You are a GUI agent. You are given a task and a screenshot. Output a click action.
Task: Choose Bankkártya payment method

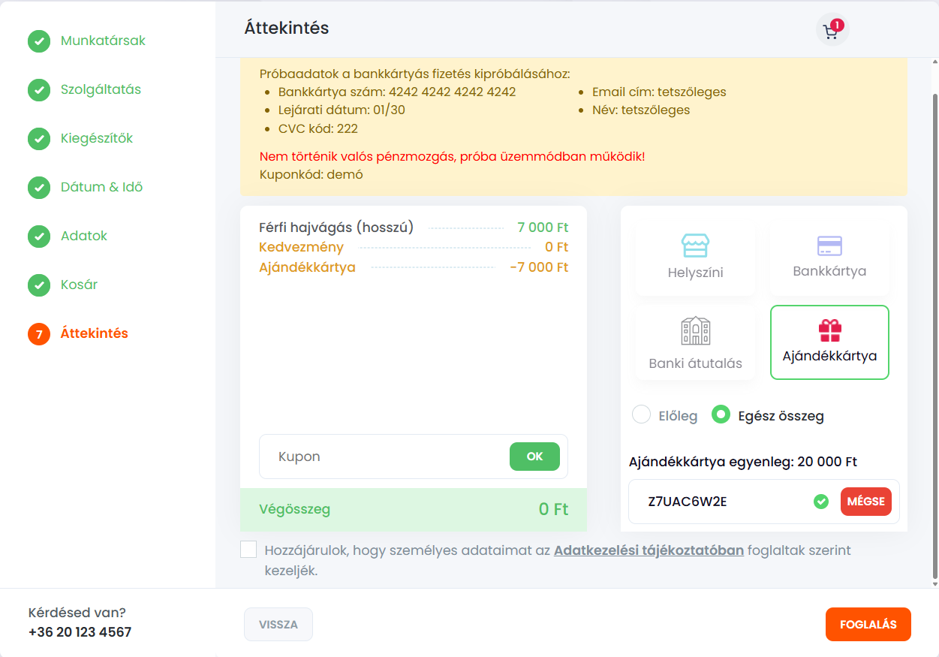tap(829, 257)
